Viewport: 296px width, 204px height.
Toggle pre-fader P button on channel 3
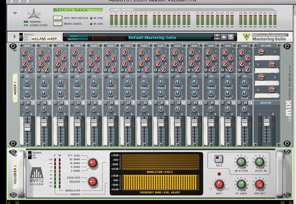(x=55, y=70)
